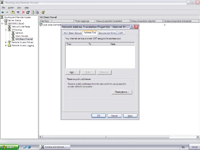Viewport: 200px width, 150px height.
Task: Click the Network Interfaces tree icon
Action: (9, 27)
